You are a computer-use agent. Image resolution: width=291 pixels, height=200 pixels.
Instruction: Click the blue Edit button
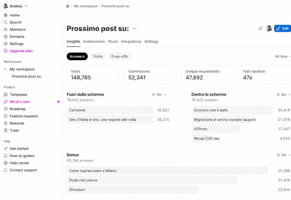[x=283, y=28]
